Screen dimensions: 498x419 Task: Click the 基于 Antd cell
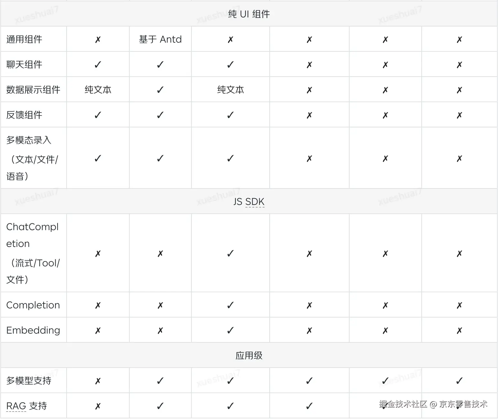[160, 39]
